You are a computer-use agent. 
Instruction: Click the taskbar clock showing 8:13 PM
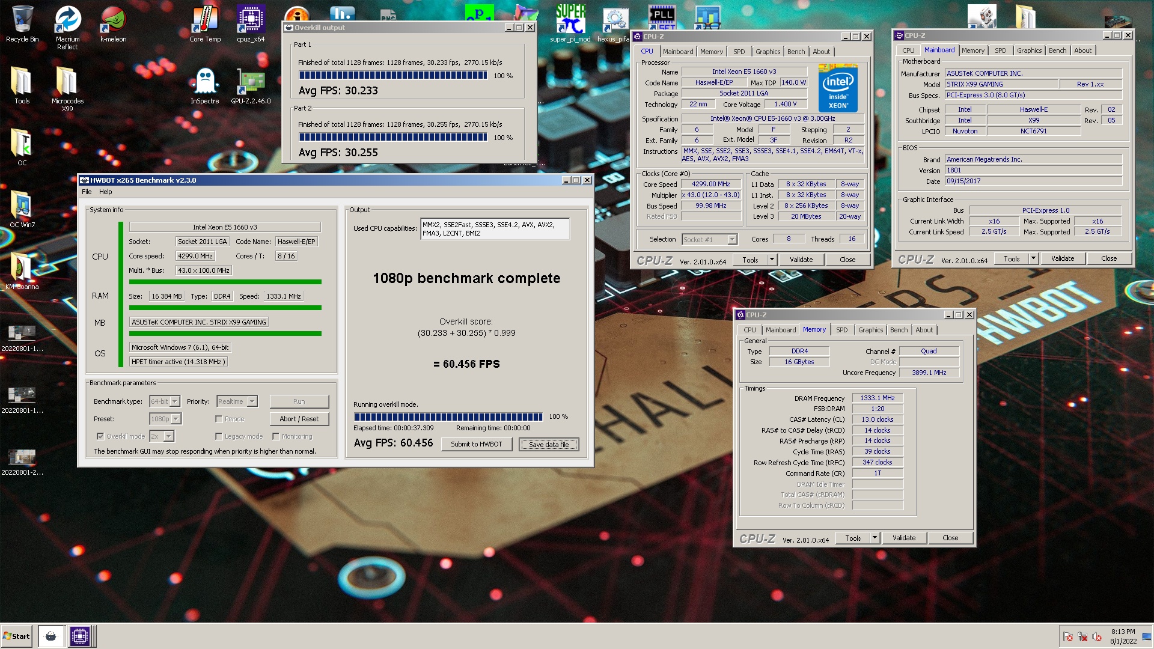[x=1123, y=636]
